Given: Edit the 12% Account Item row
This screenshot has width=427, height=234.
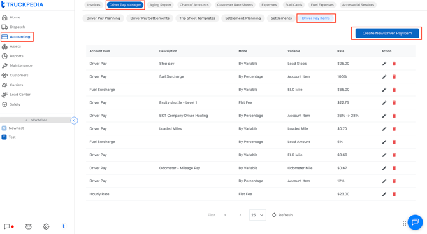Looking at the screenshot, I should point(384,181).
